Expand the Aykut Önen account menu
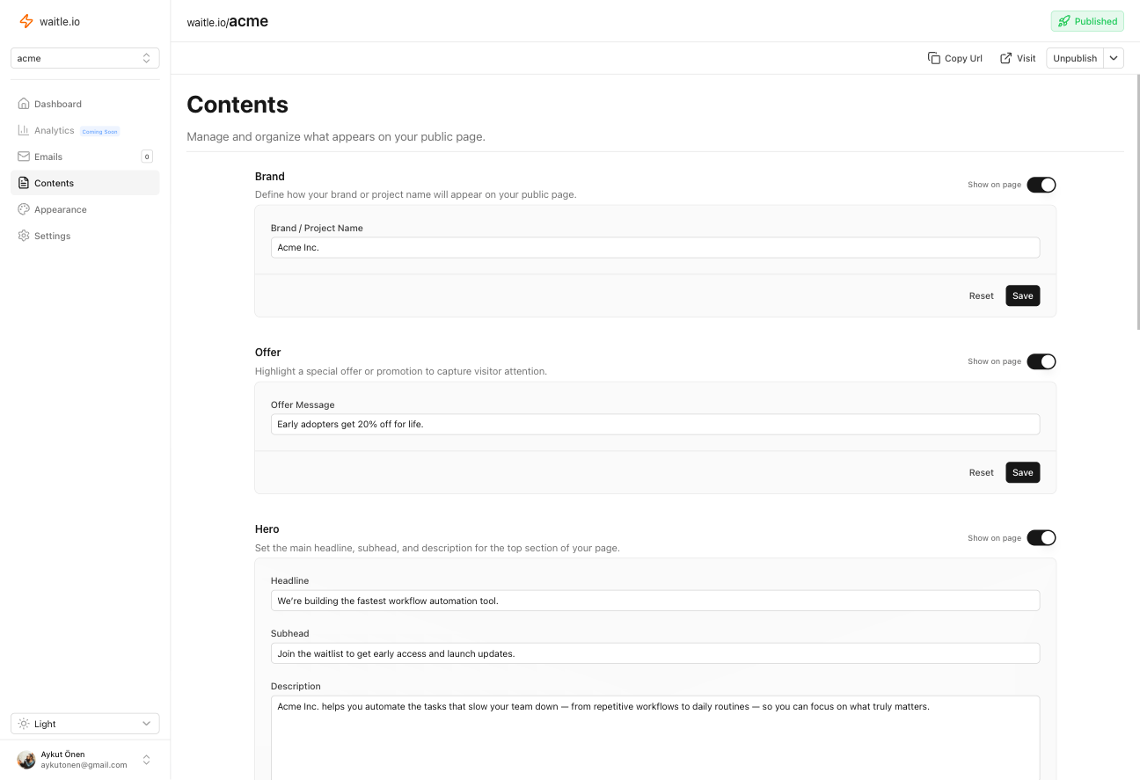 [x=84, y=759]
